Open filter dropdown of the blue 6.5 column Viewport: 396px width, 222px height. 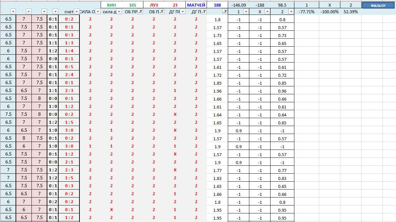13,12
